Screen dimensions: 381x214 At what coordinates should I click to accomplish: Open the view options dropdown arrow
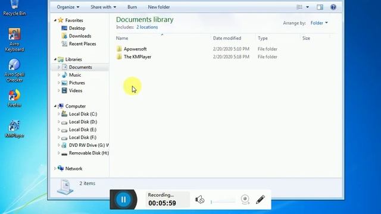307,7
